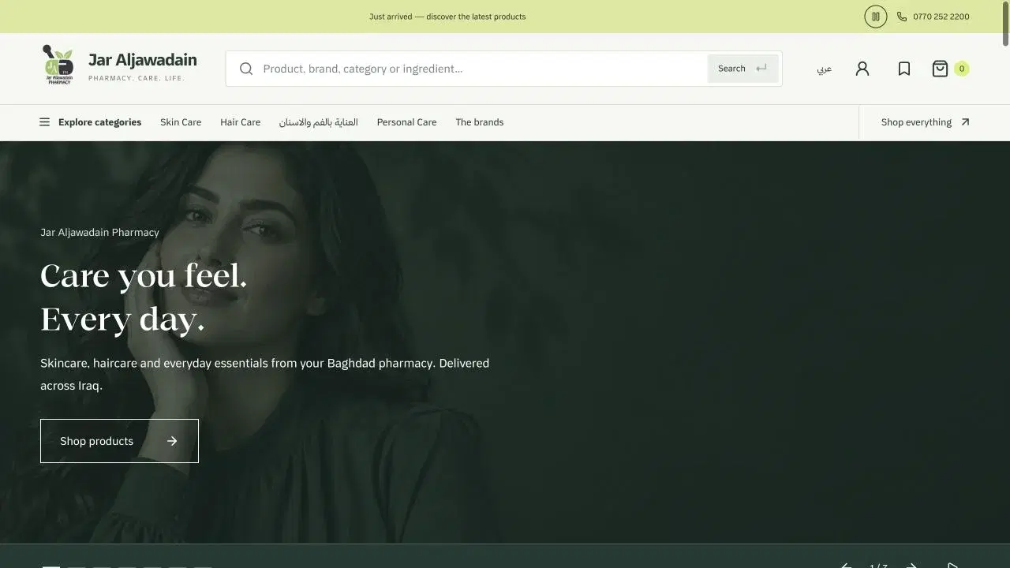Click the 'Care you feel.' hero headline
The image size is (1010, 568).
[x=144, y=276]
